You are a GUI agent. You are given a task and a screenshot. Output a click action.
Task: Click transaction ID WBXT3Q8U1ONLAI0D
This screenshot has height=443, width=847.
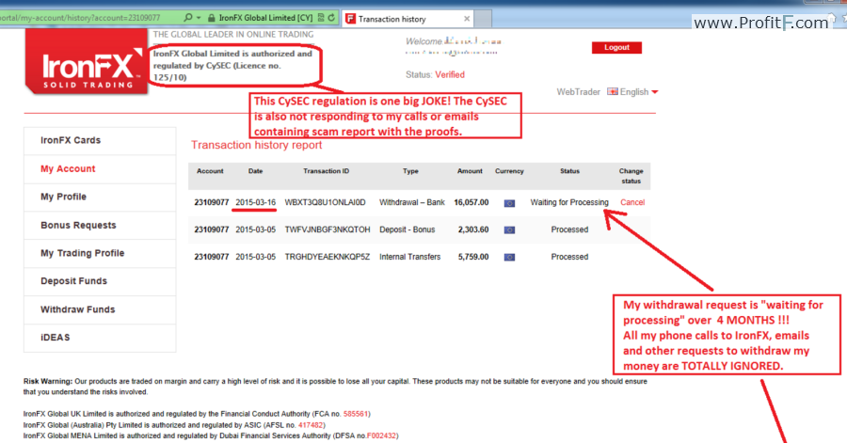pyautogui.click(x=326, y=202)
